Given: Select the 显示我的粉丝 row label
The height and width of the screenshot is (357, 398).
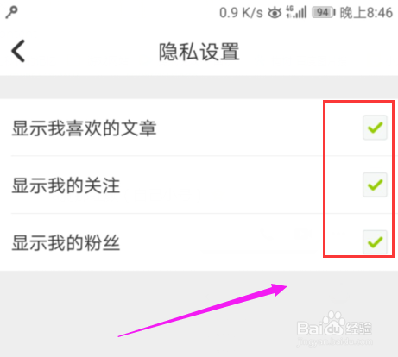Looking at the screenshot, I should point(66,243).
